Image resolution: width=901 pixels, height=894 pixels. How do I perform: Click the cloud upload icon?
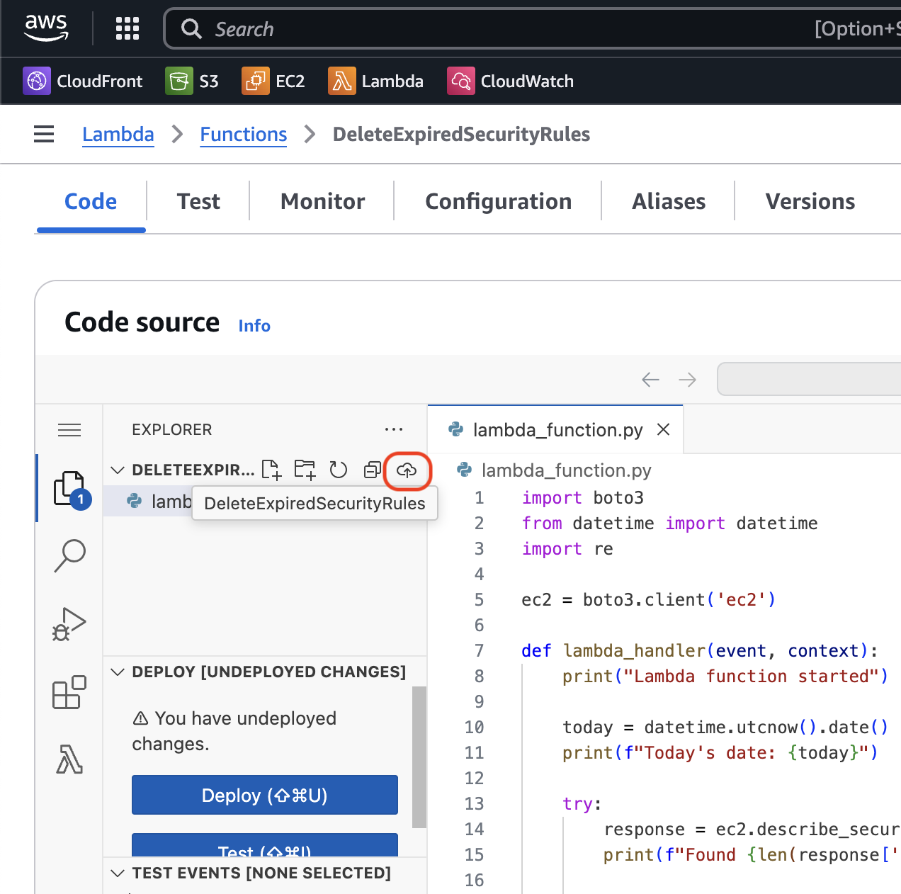407,470
